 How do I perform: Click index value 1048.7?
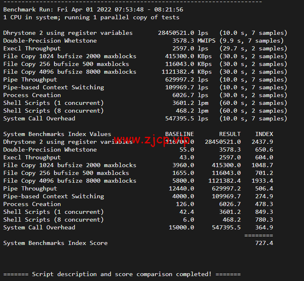[262, 165]
